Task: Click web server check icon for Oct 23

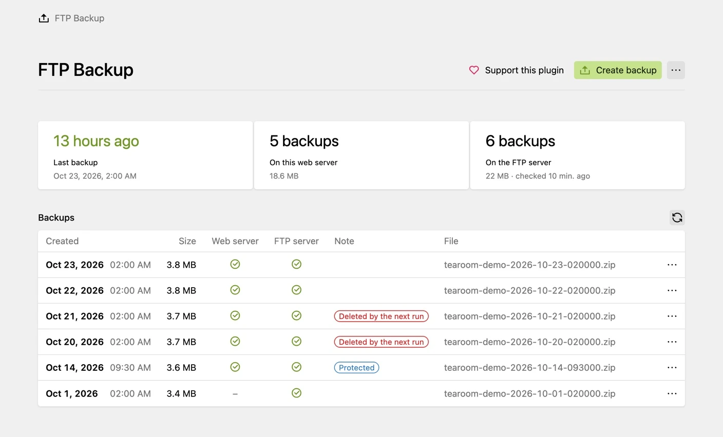Action: point(235,264)
